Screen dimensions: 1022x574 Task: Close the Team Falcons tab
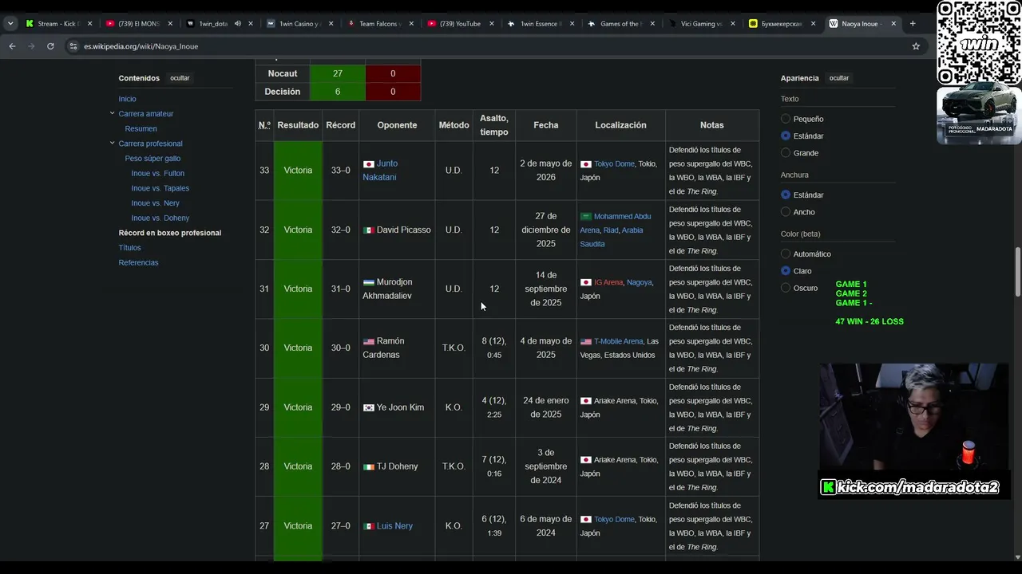pos(411,24)
